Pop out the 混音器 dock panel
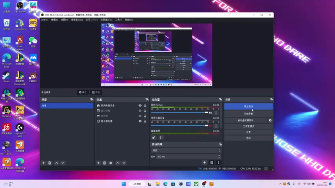This screenshot has height=188, width=335. (x=220, y=99)
